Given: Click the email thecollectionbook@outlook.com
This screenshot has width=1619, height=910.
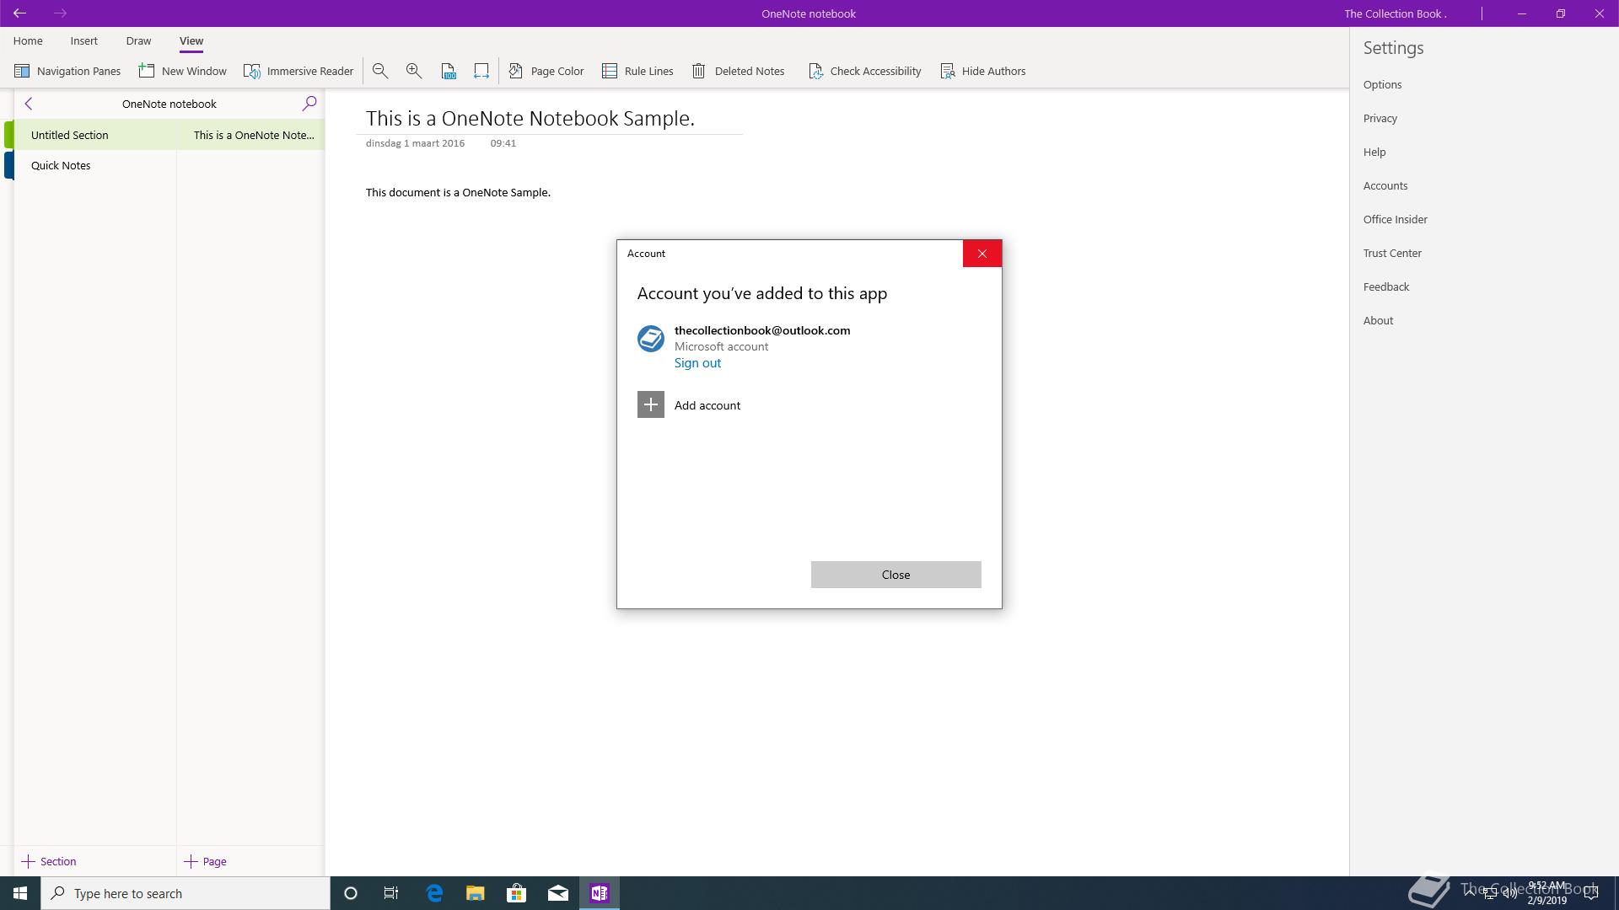Looking at the screenshot, I should click(x=762, y=330).
